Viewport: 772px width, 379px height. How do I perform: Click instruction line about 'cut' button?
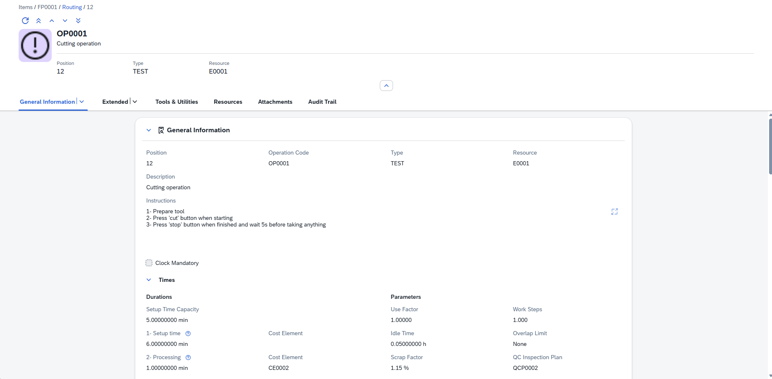[189, 218]
